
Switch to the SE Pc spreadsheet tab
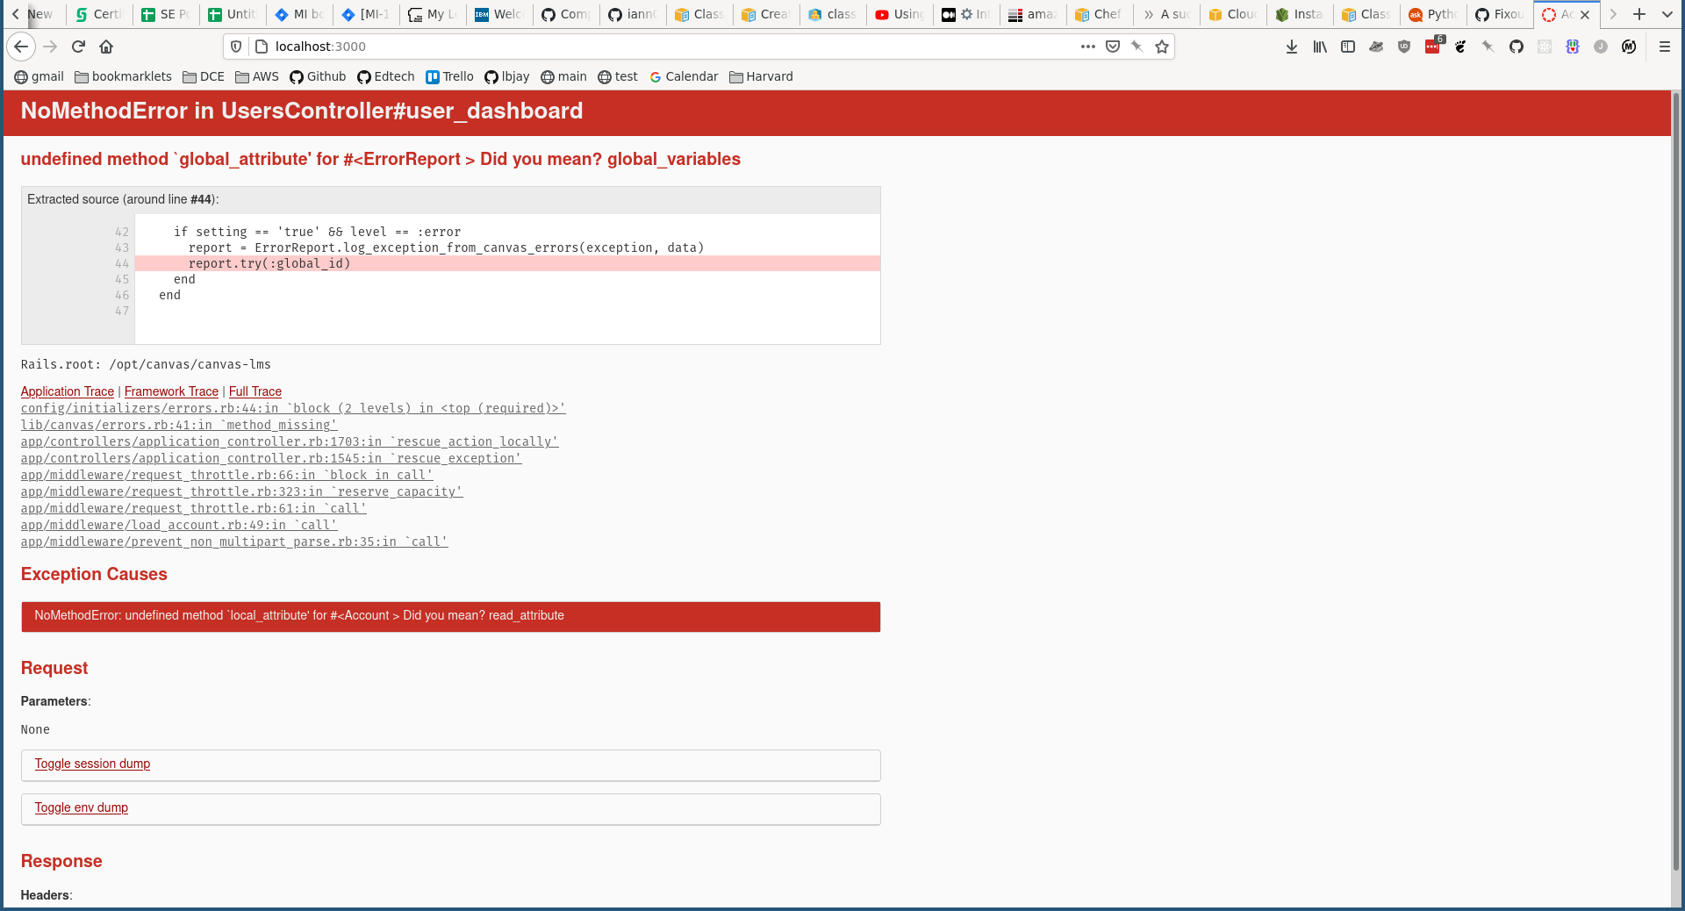[166, 14]
